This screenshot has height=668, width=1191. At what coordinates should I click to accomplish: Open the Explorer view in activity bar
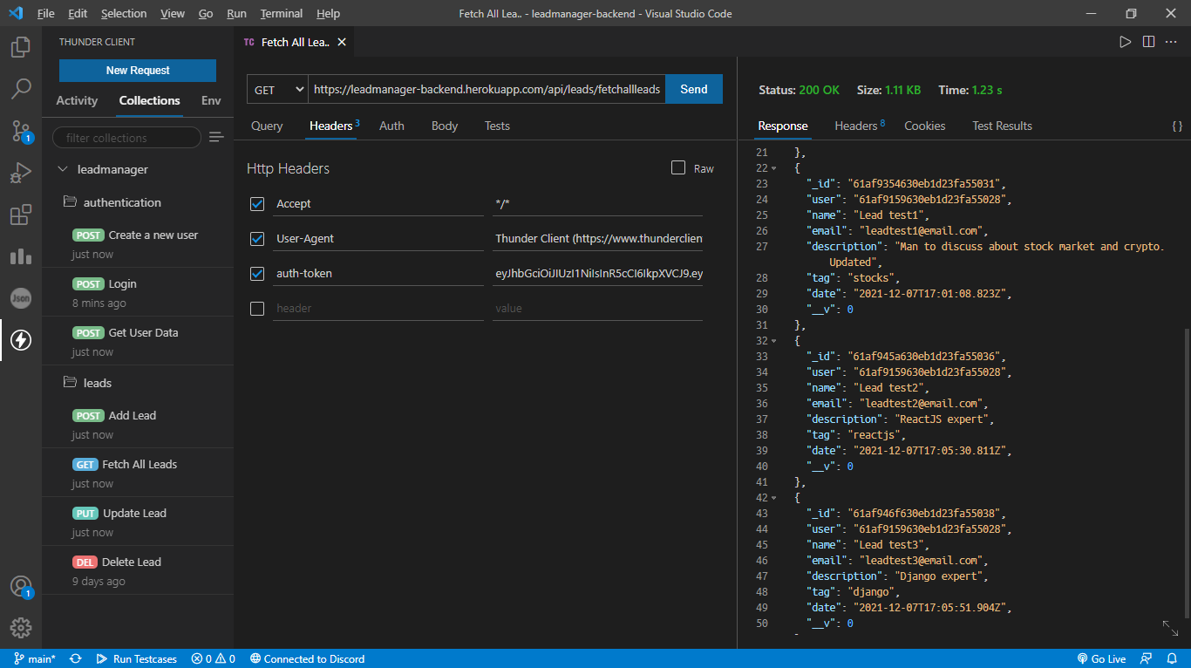(x=21, y=47)
